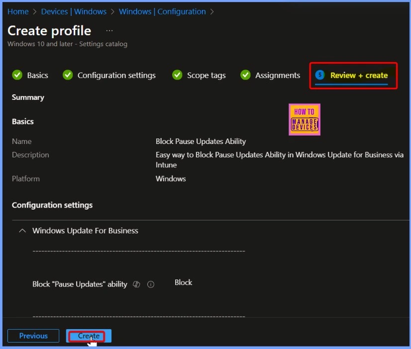Click the Block "Pause Updates" ability label

(80, 284)
